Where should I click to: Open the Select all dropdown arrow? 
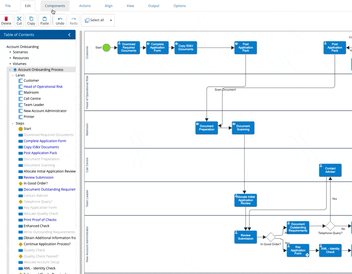[111, 20]
